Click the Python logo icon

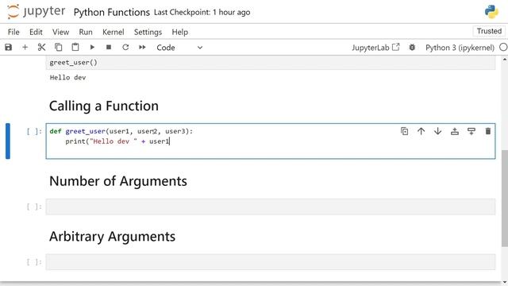tap(491, 12)
